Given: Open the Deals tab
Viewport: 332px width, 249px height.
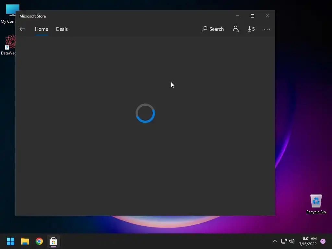Looking at the screenshot, I should pyautogui.click(x=62, y=29).
